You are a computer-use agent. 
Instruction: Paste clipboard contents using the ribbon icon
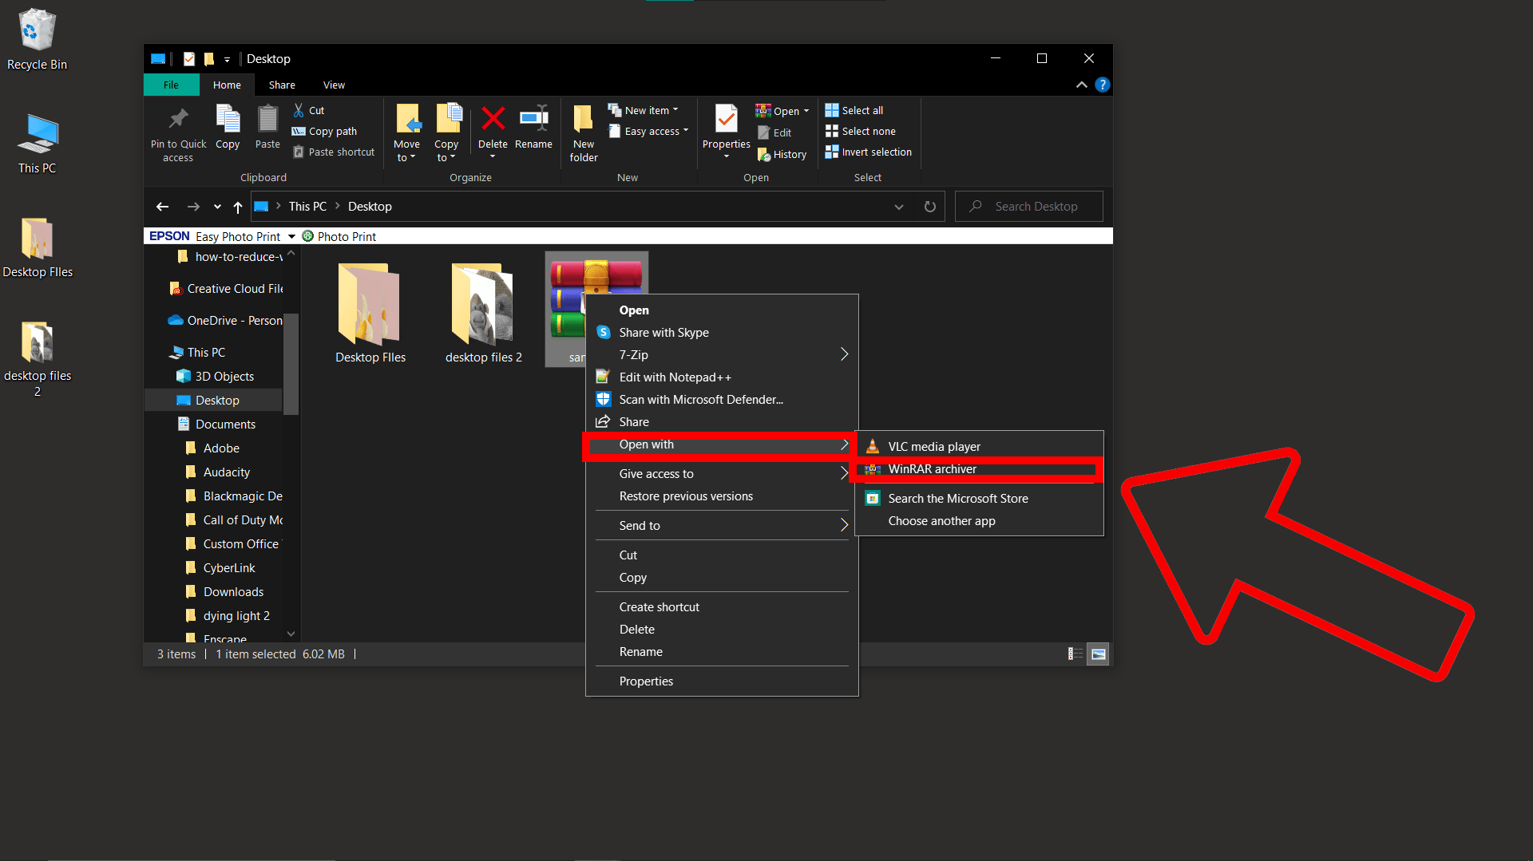[x=267, y=128]
